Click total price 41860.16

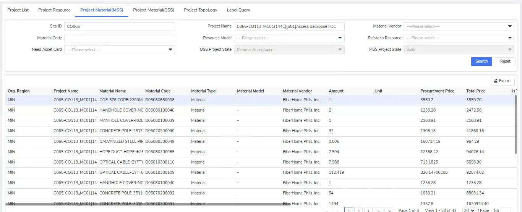pos(475,131)
